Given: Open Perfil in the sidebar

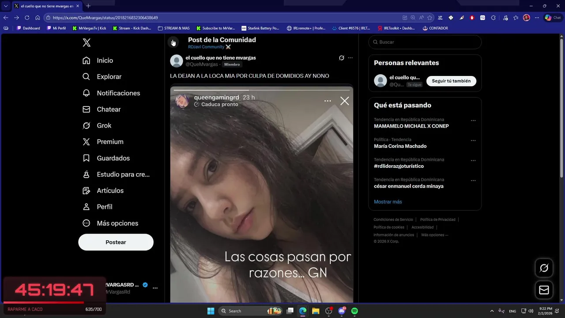Looking at the screenshot, I should 98,207.
